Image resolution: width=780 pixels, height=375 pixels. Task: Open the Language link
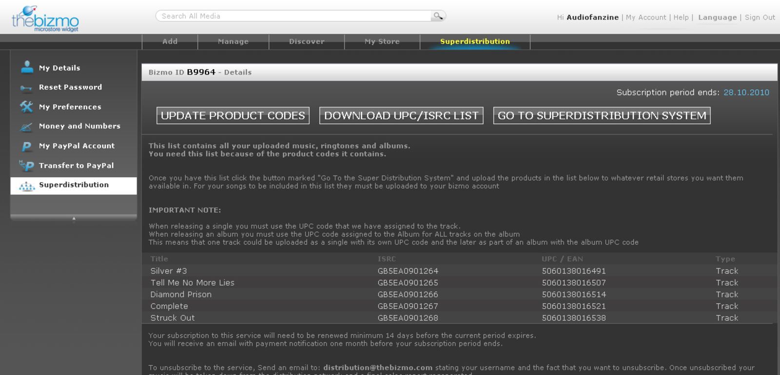(717, 18)
